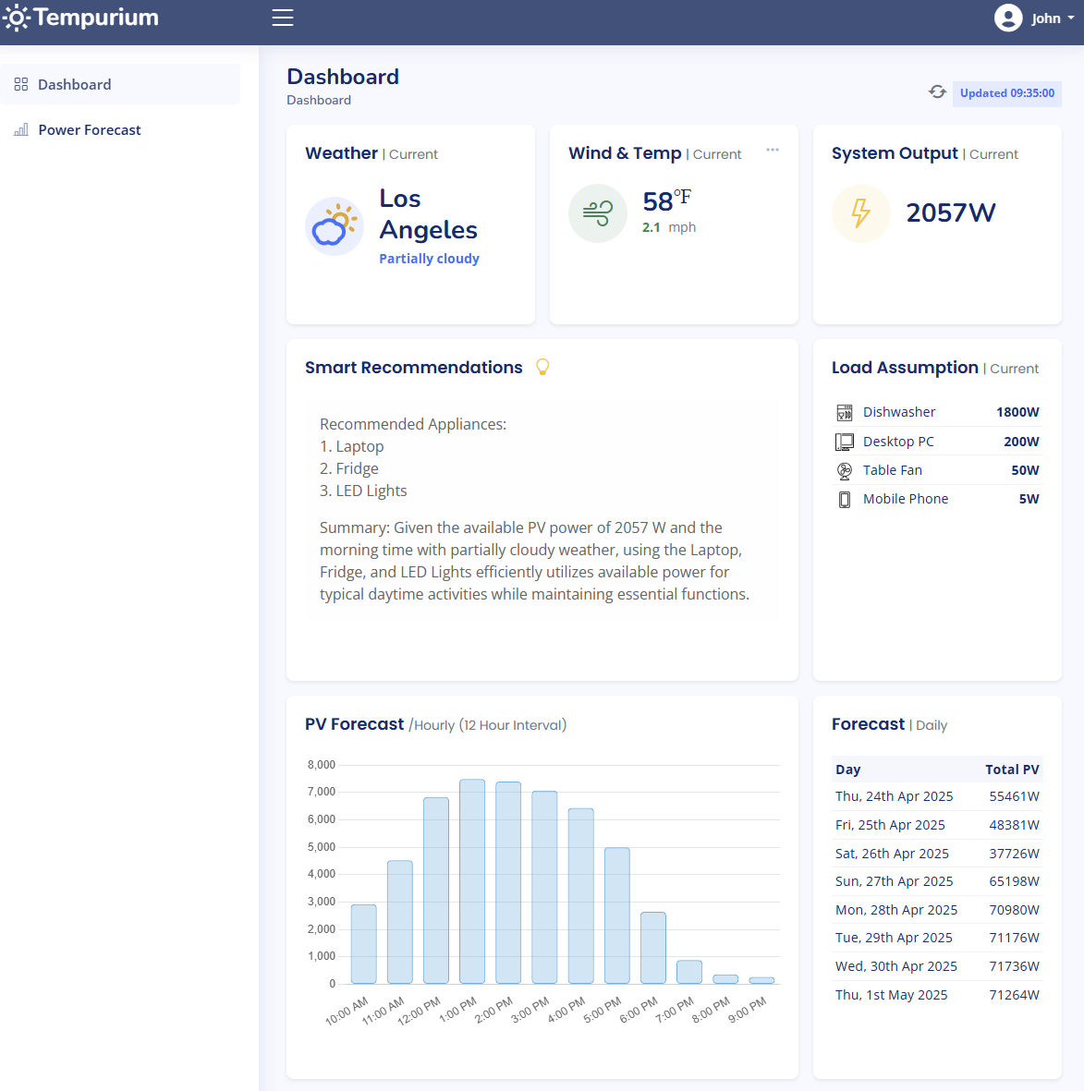
Task: Open Dashboard in the sidebar
Action: (x=74, y=85)
